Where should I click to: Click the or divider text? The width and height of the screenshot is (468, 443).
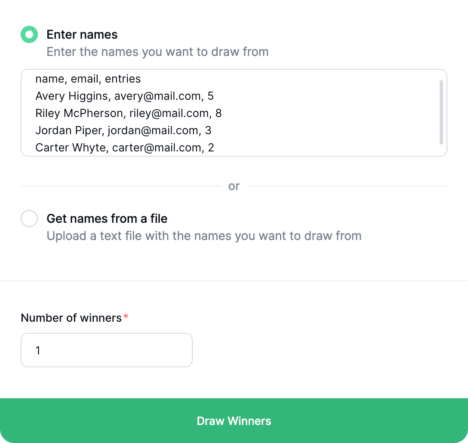[234, 186]
